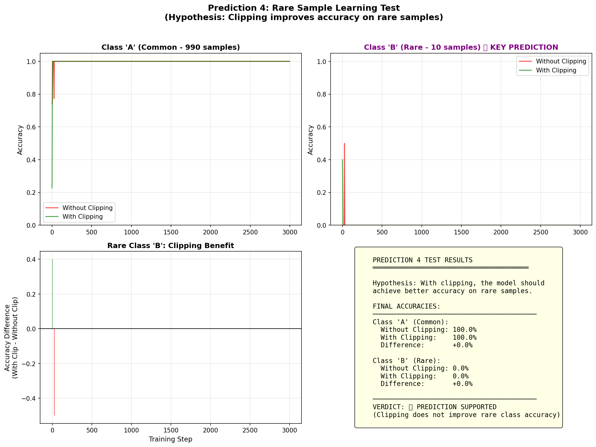Click the 'Accuracy' y-axis label of Class A plot
This screenshot has width=596, height=447.
[20, 140]
